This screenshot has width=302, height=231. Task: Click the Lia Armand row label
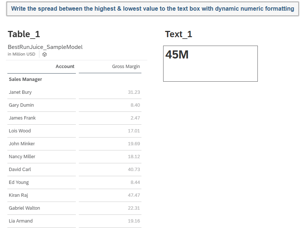(21, 221)
